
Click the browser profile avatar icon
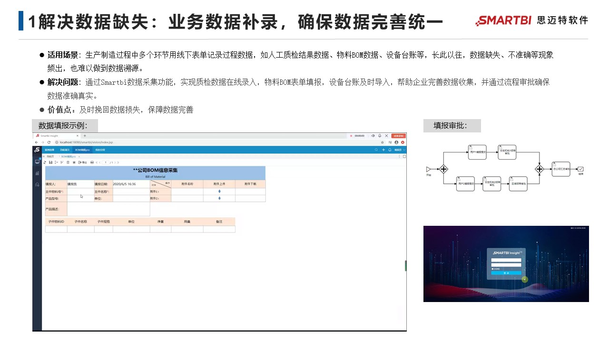click(396, 142)
